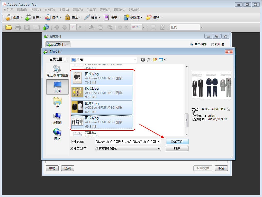Select 网络 in the places sidebar

point(57,134)
